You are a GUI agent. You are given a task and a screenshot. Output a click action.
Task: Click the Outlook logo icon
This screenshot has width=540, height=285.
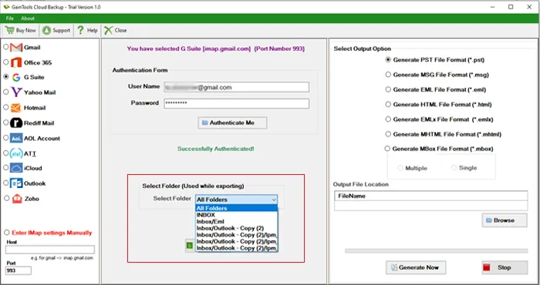click(x=16, y=183)
